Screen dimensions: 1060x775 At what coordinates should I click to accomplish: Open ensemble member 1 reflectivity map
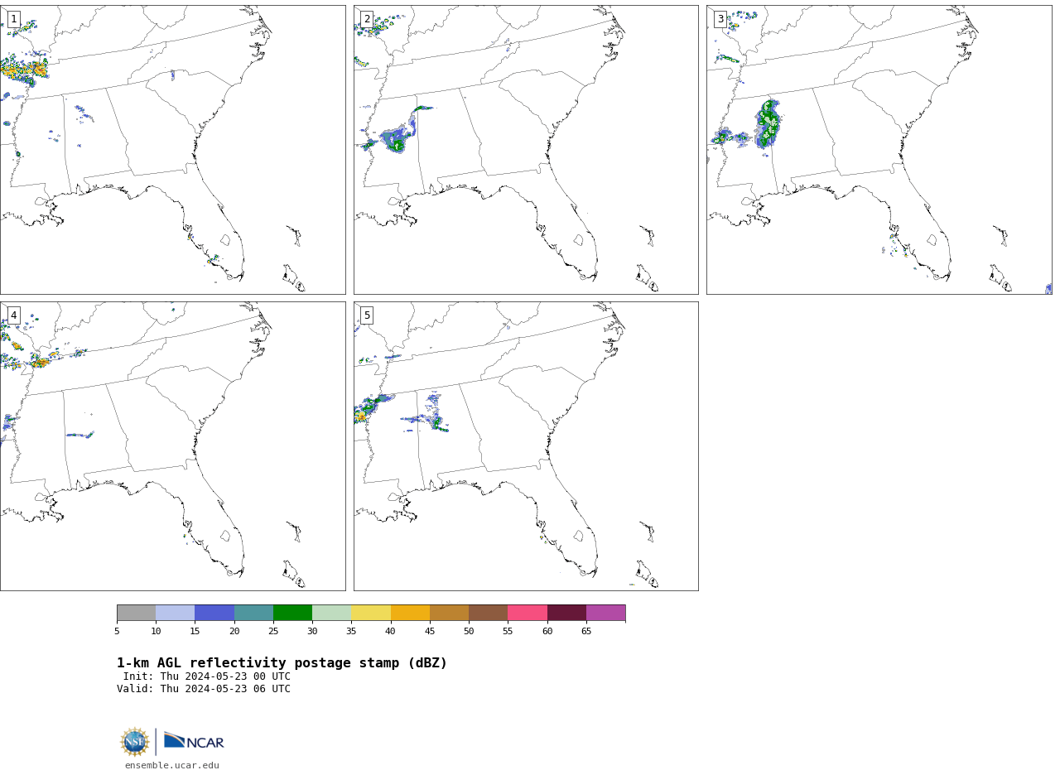(172, 150)
